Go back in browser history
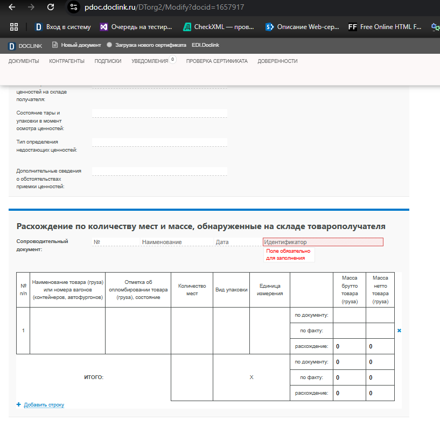The width and height of the screenshot is (440, 428). tap(12, 7)
